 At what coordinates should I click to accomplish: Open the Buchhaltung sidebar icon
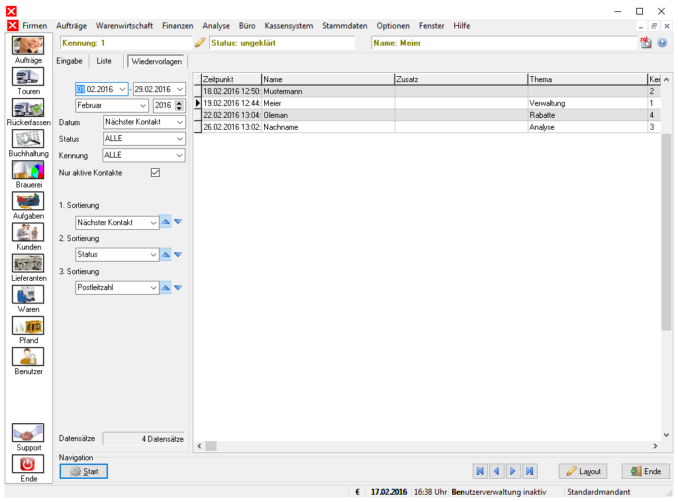click(x=28, y=139)
